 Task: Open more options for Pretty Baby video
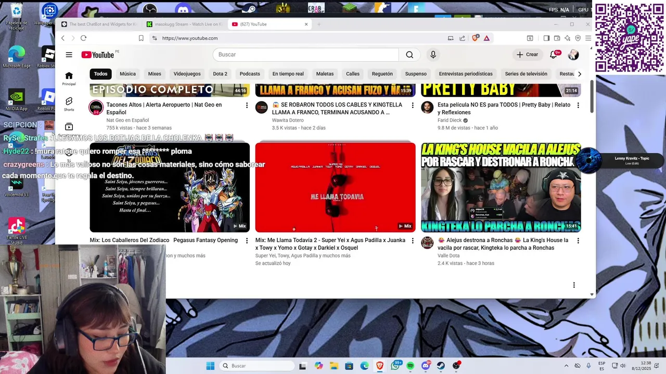[578, 105]
